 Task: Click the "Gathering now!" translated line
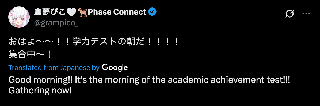click(40, 91)
